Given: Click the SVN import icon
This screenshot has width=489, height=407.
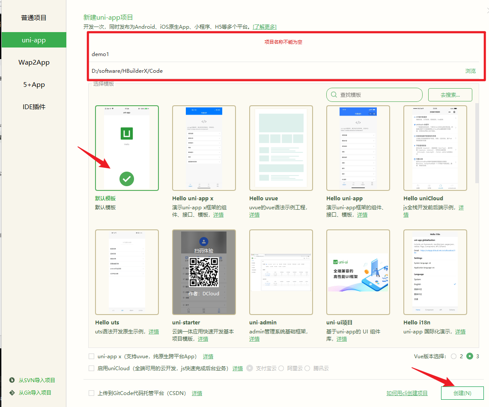Looking at the screenshot, I should click(12, 380).
